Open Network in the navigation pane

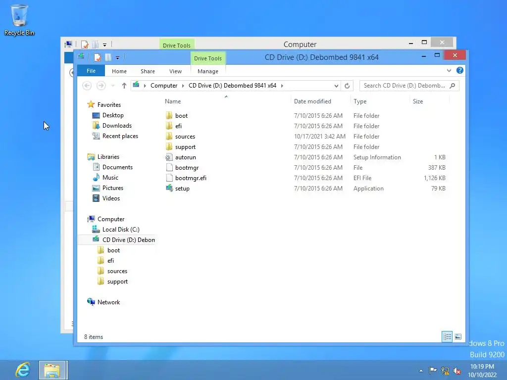tap(108, 302)
